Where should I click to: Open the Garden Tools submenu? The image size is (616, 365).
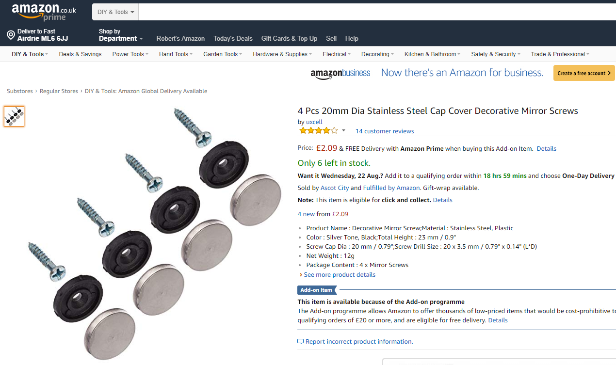(x=223, y=54)
